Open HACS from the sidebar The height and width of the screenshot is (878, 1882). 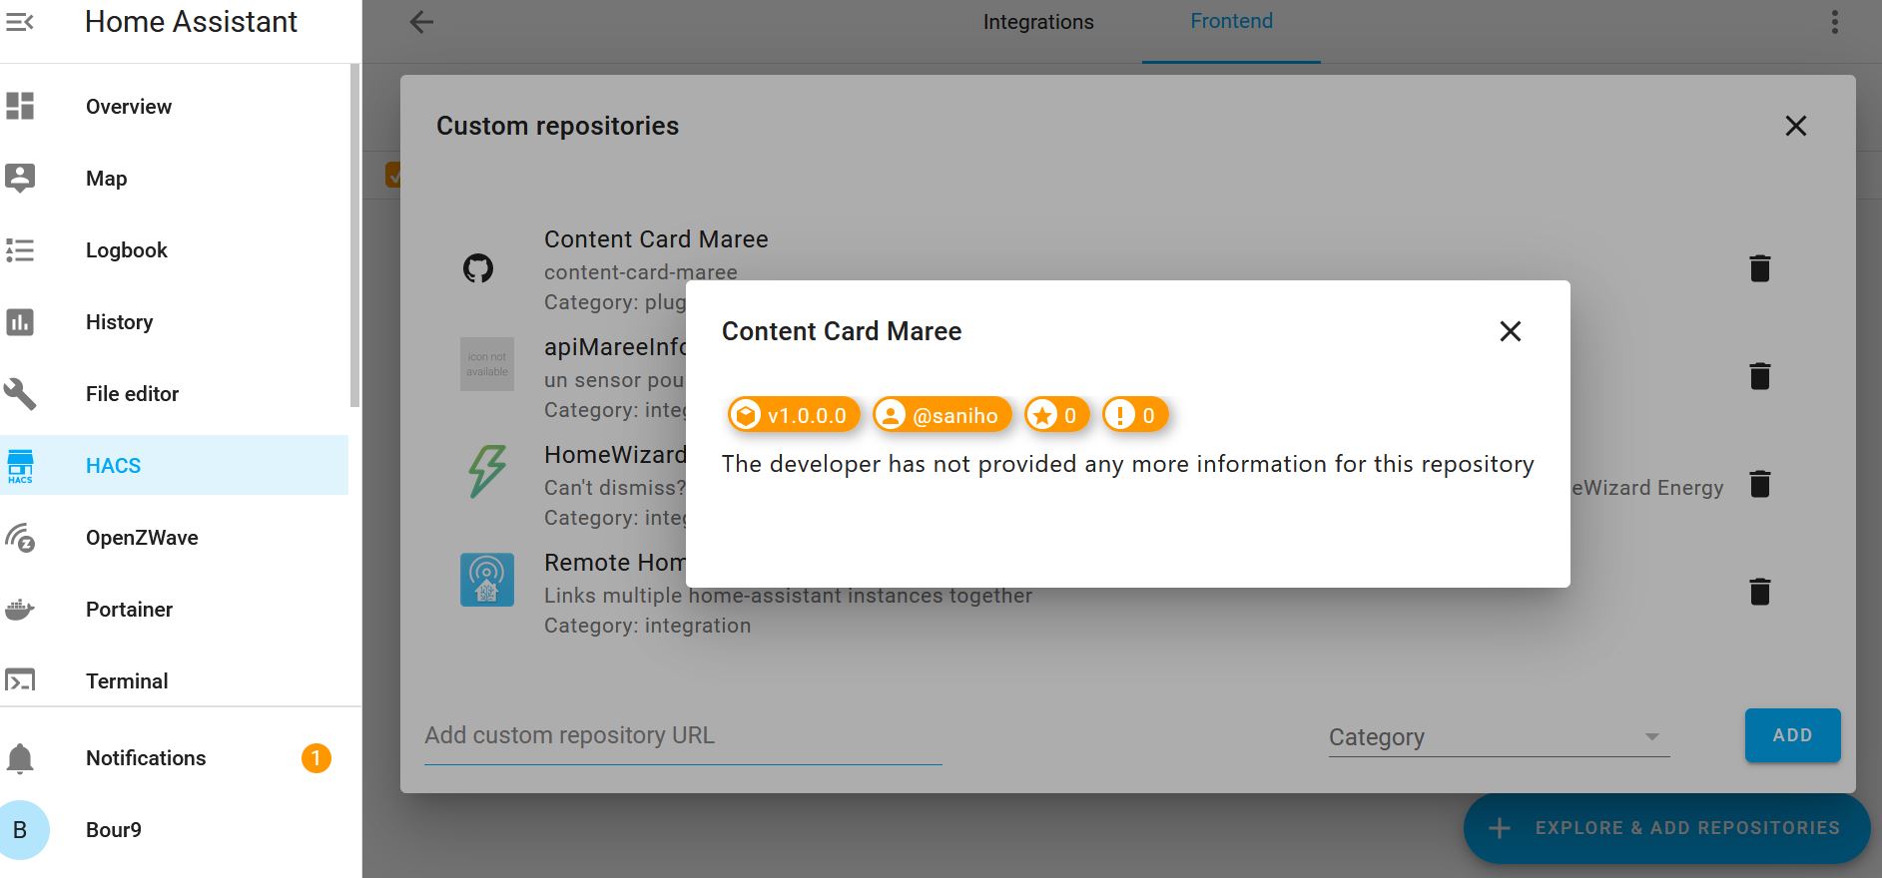pos(113,466)
